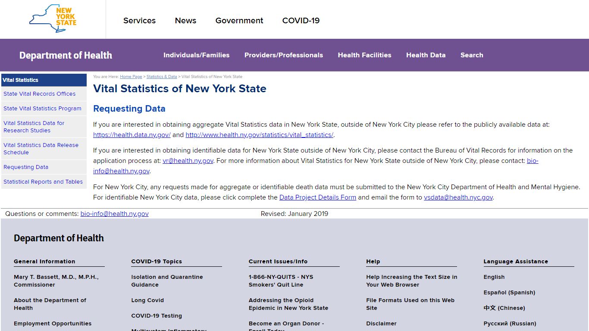This screenshot has height=331, width=589.
Task: Open the News menu item
Action: click(x=185, y=21)
